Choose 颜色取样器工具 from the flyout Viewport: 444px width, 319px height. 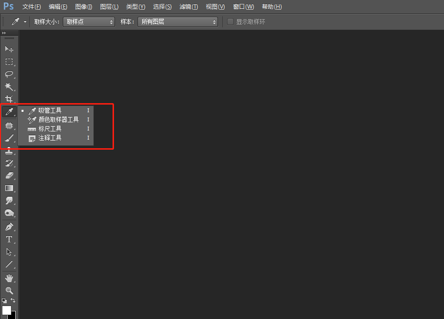coord(56,119)
